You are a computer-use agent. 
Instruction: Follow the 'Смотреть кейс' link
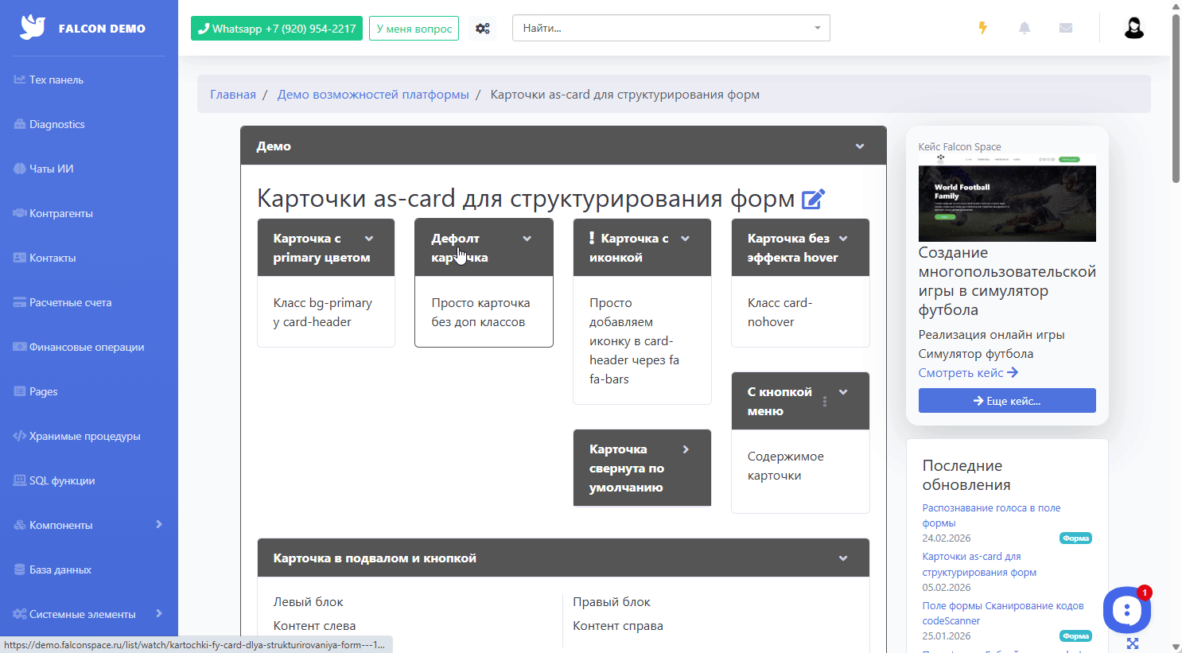pyautogui.click(x=967, y=373)
